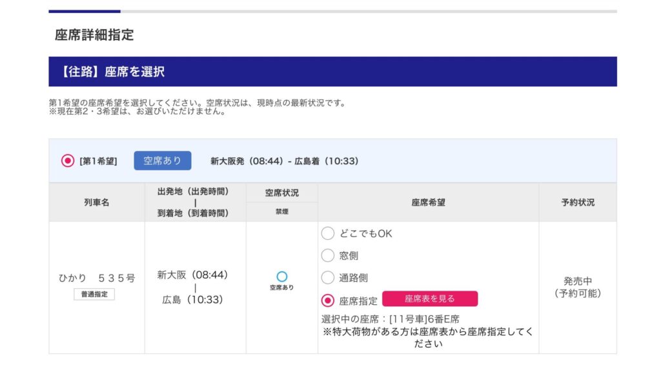
Task: Click the 【往路】座席を選択 header banner
Action: point(332,72)
